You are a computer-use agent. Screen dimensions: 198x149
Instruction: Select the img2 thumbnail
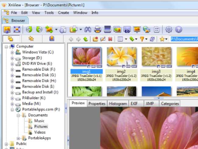tap(122, 56)
